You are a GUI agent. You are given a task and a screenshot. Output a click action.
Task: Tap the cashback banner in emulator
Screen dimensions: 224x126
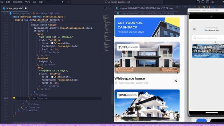pos(208,51)
